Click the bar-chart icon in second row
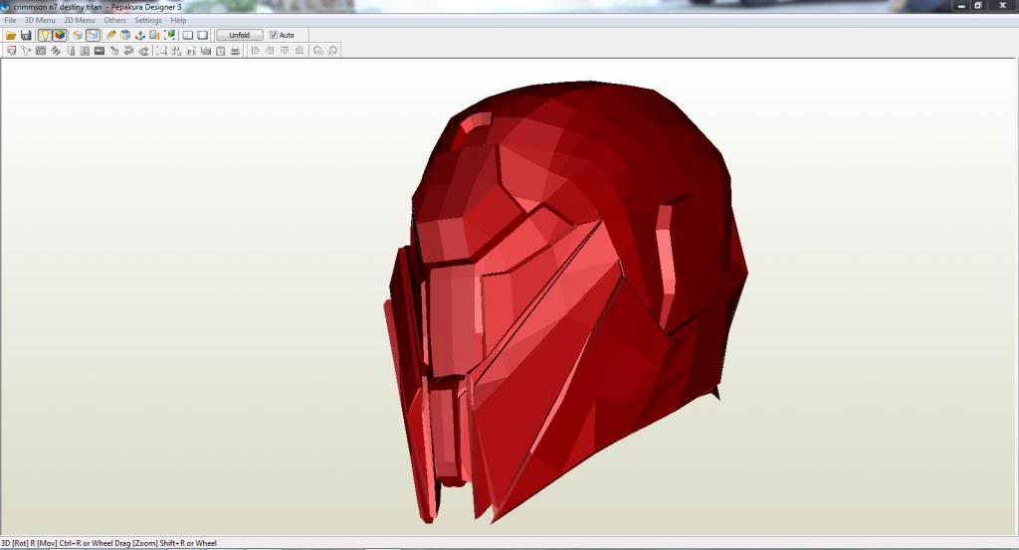This screenshot has height=550, width=1019. point(205,51)
